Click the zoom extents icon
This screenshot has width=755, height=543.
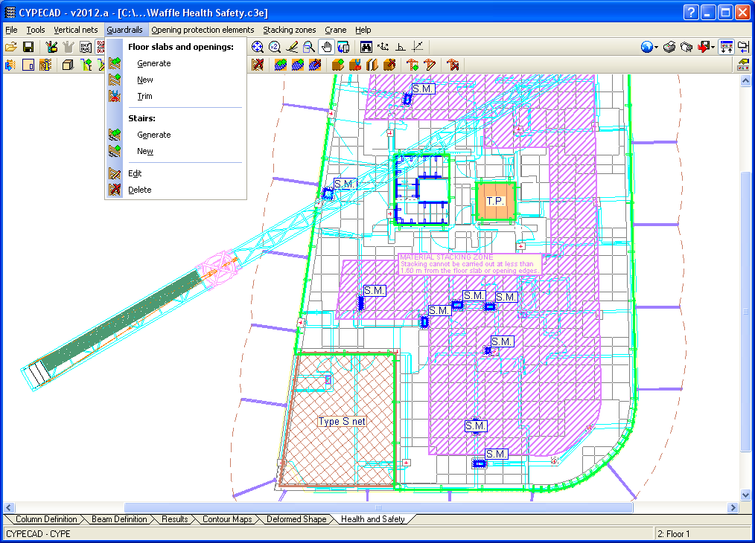[258, 47]
